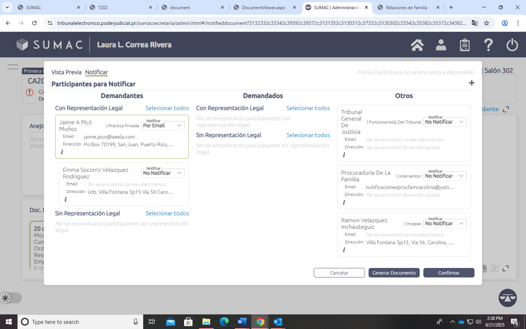This screenshot has height=329, width=526.
Task: Select the Notificar tab
Action: click(x=96, y=72)
